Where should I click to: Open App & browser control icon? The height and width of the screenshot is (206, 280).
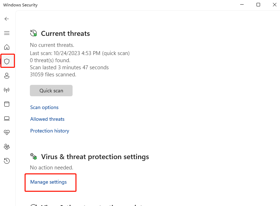tap(7, 104)
